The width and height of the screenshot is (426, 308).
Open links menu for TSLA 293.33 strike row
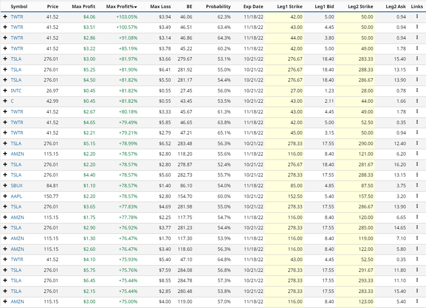point(417,280)
